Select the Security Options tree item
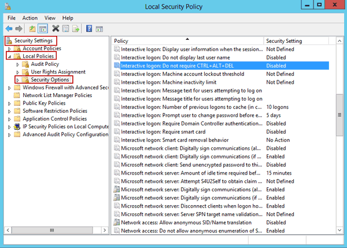This screenshot has height=248, width=347. 50,80
